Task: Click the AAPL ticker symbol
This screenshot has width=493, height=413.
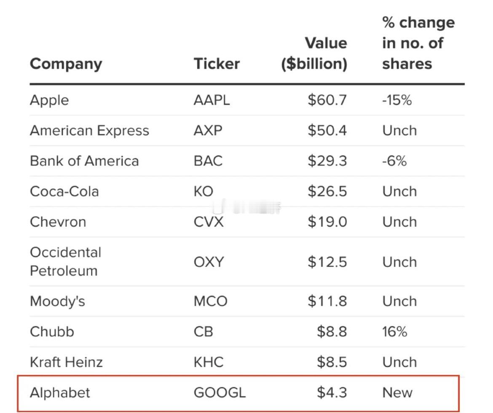Action: point(212,100)
